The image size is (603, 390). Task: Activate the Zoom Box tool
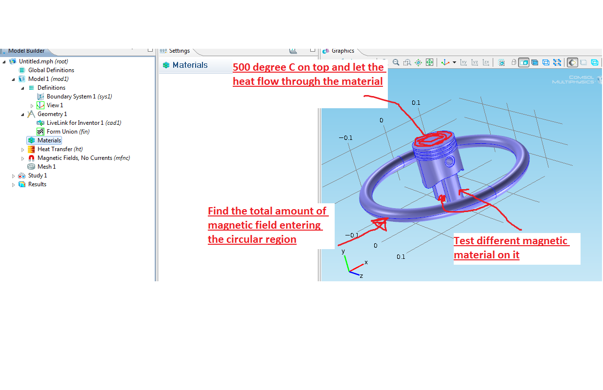pyautogui.click(x=407, y=62)
